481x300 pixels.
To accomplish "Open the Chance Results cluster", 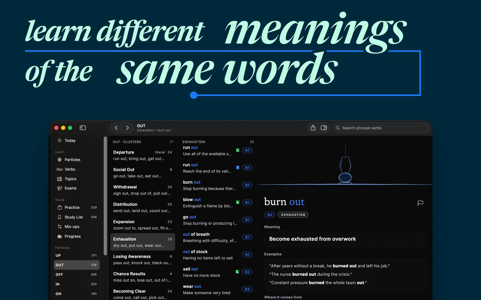I will click(x=142, y=277).
